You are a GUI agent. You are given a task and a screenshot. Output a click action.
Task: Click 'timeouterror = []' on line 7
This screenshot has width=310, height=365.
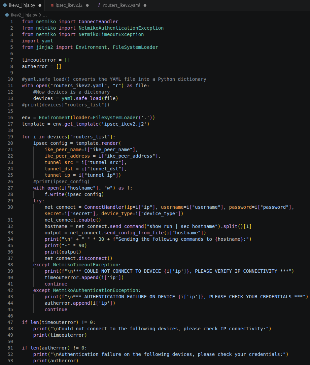coord(46,60)
